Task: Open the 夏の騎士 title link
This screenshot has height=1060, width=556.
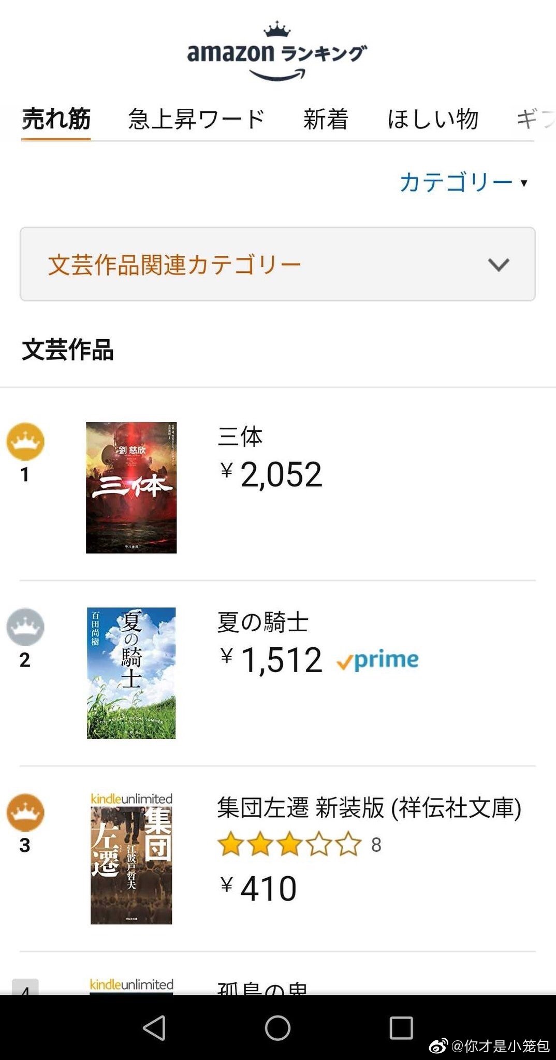Action: [x=262, y=622]
